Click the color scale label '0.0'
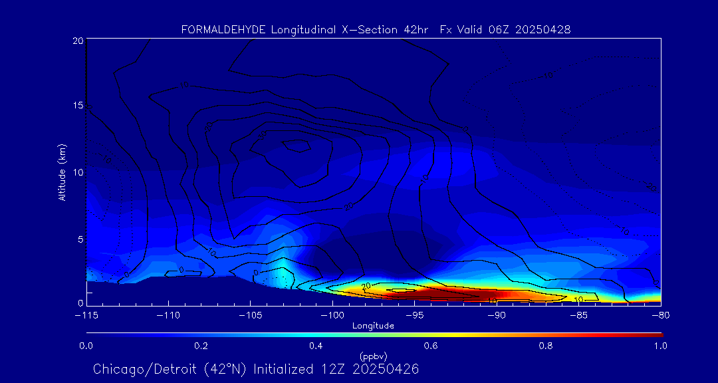 [x=86, y=346]
